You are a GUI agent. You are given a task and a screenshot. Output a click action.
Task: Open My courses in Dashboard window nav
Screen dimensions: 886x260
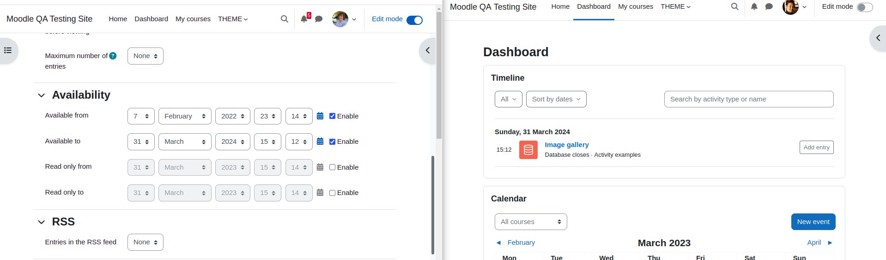[636, 6]
